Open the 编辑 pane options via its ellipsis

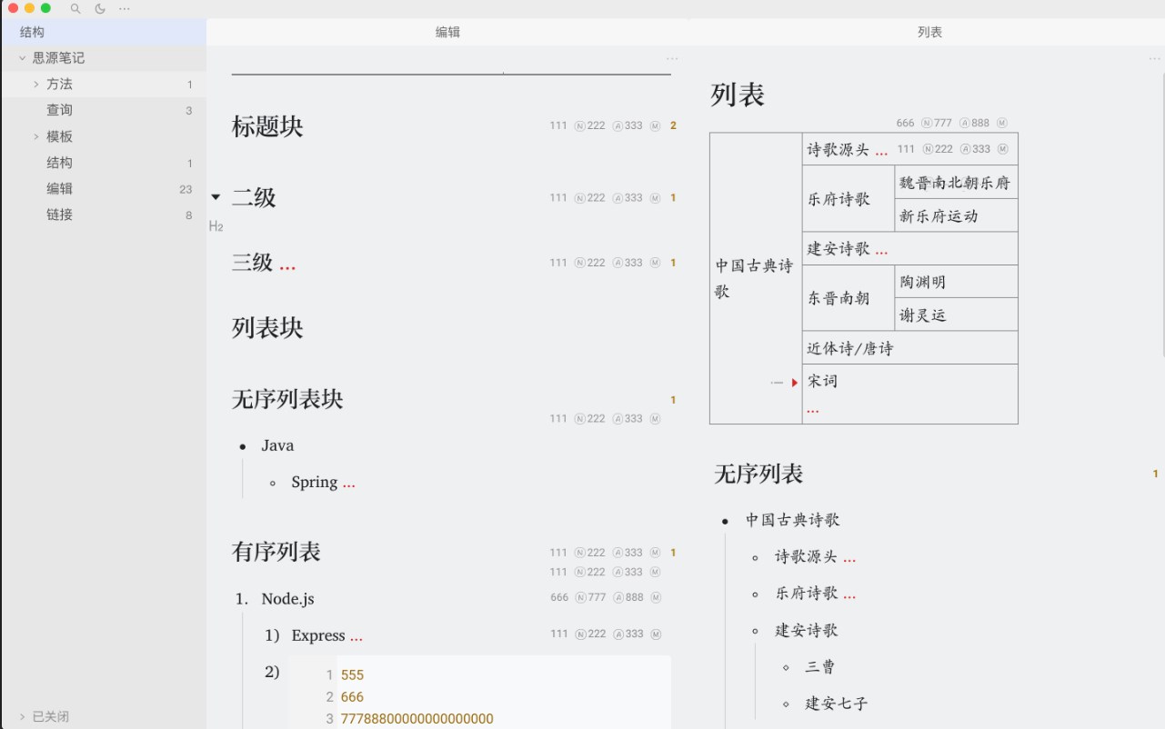672,57
